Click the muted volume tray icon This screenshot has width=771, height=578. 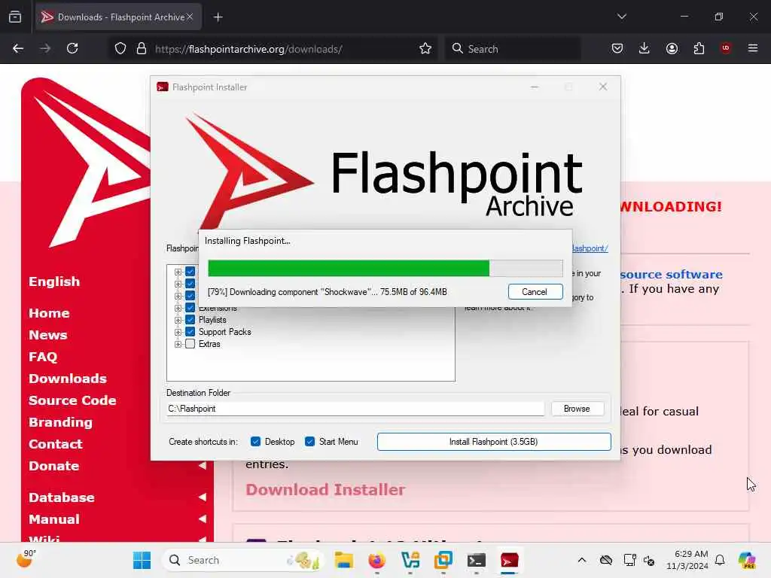(x=649, y=560)
